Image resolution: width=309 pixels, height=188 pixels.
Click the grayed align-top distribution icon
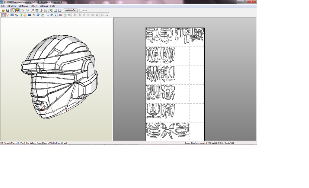point(88,15)
